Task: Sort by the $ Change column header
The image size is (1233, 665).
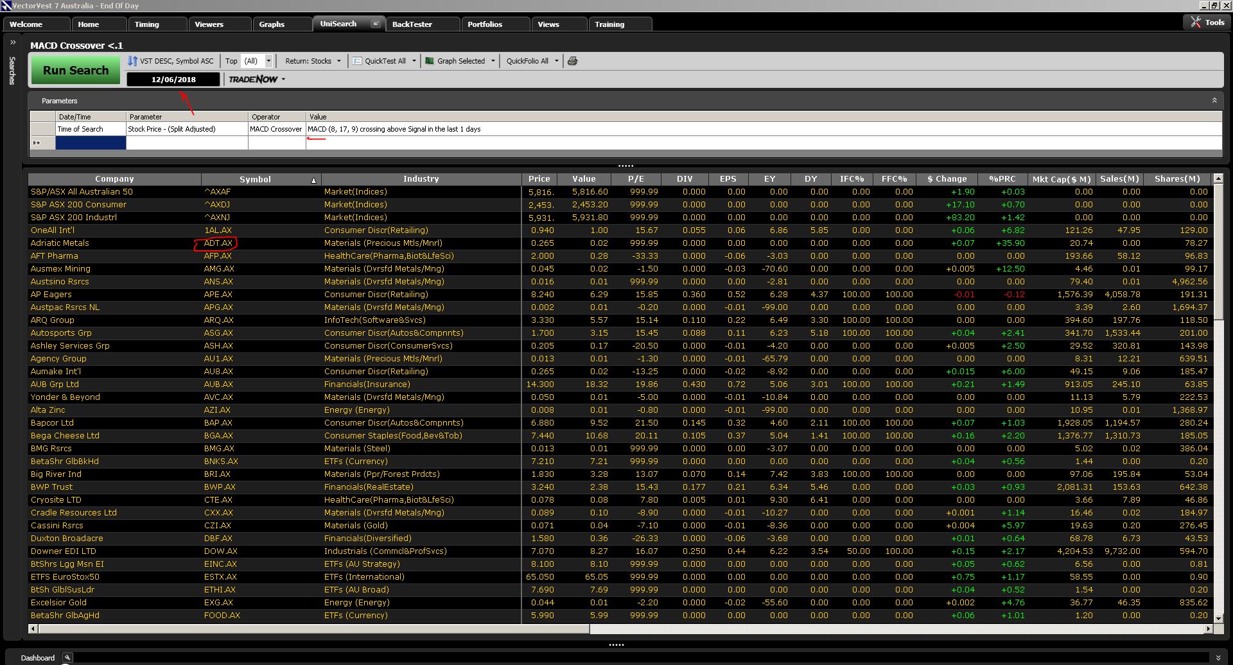Action: [947, 179]
